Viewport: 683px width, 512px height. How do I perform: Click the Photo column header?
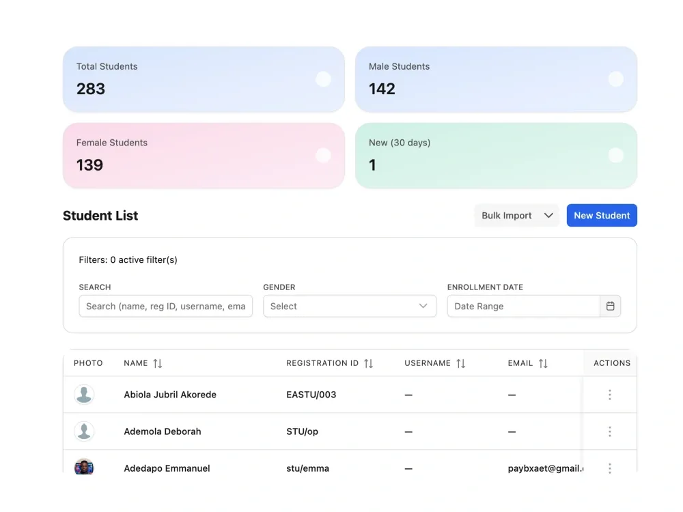[88, 363]
